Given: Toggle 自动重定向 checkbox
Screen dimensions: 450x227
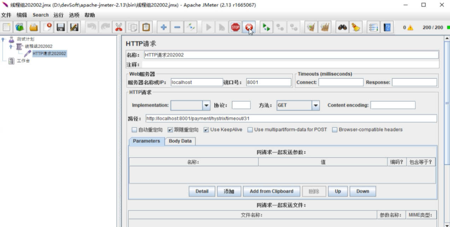Looking at the screenshot, I should pos(134,130).
